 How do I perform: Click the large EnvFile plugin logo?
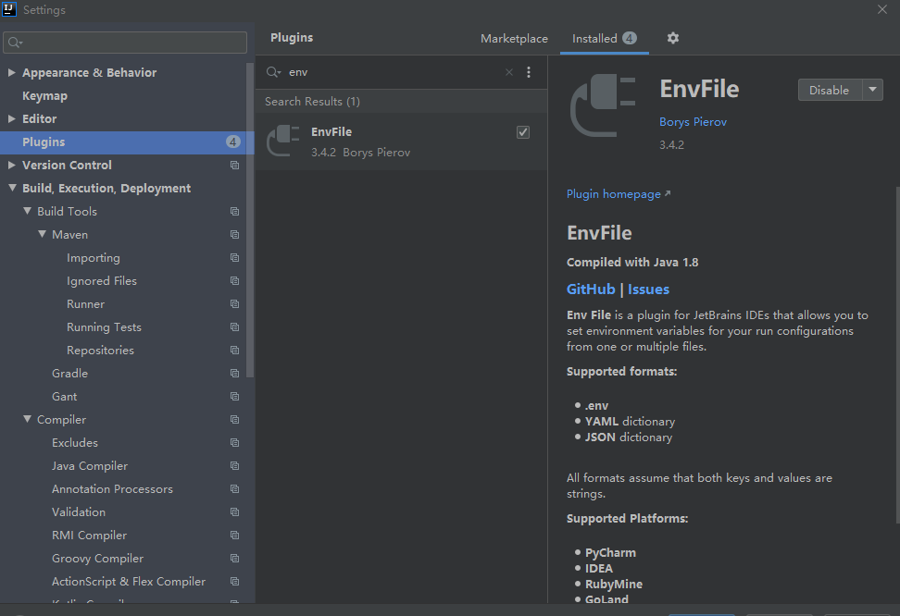[603, 105]
